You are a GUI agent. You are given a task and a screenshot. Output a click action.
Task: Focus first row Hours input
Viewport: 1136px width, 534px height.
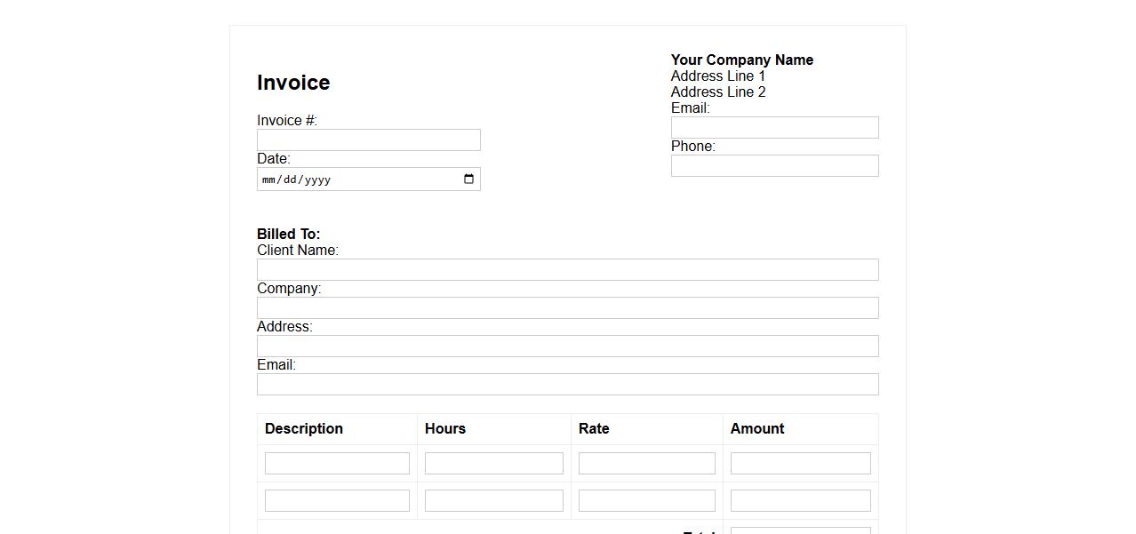click(x=493, y=463)
